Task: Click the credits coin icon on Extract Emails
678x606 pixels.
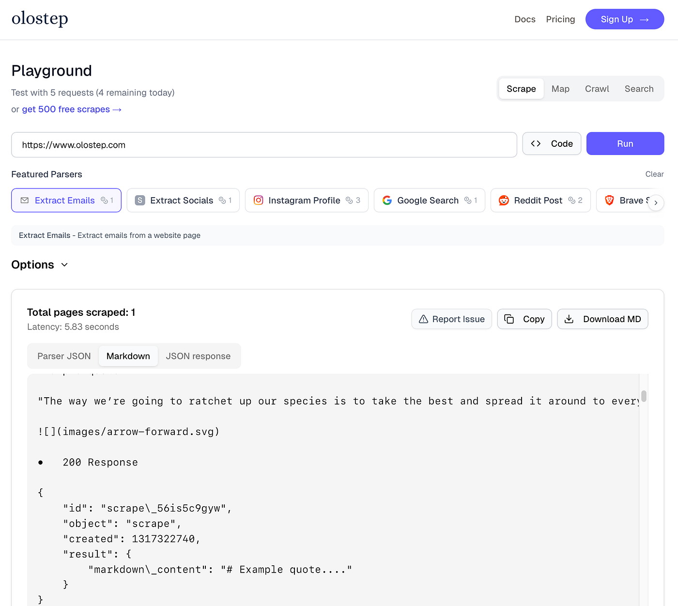Action: click(x=104, y=201)
